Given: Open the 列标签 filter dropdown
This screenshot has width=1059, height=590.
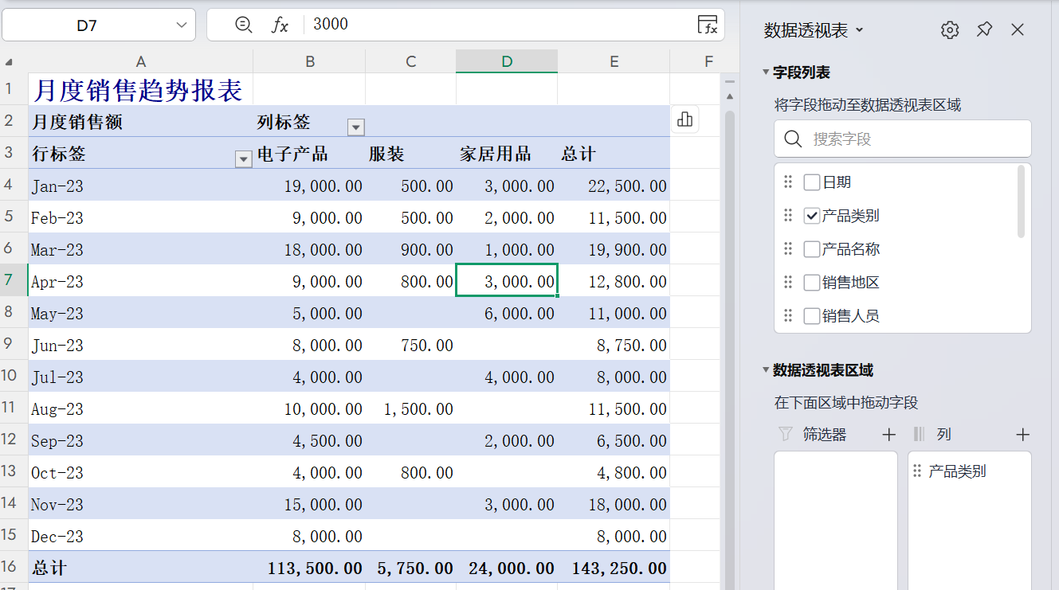Looking at the screenshot, I should (x=356, y=127).
